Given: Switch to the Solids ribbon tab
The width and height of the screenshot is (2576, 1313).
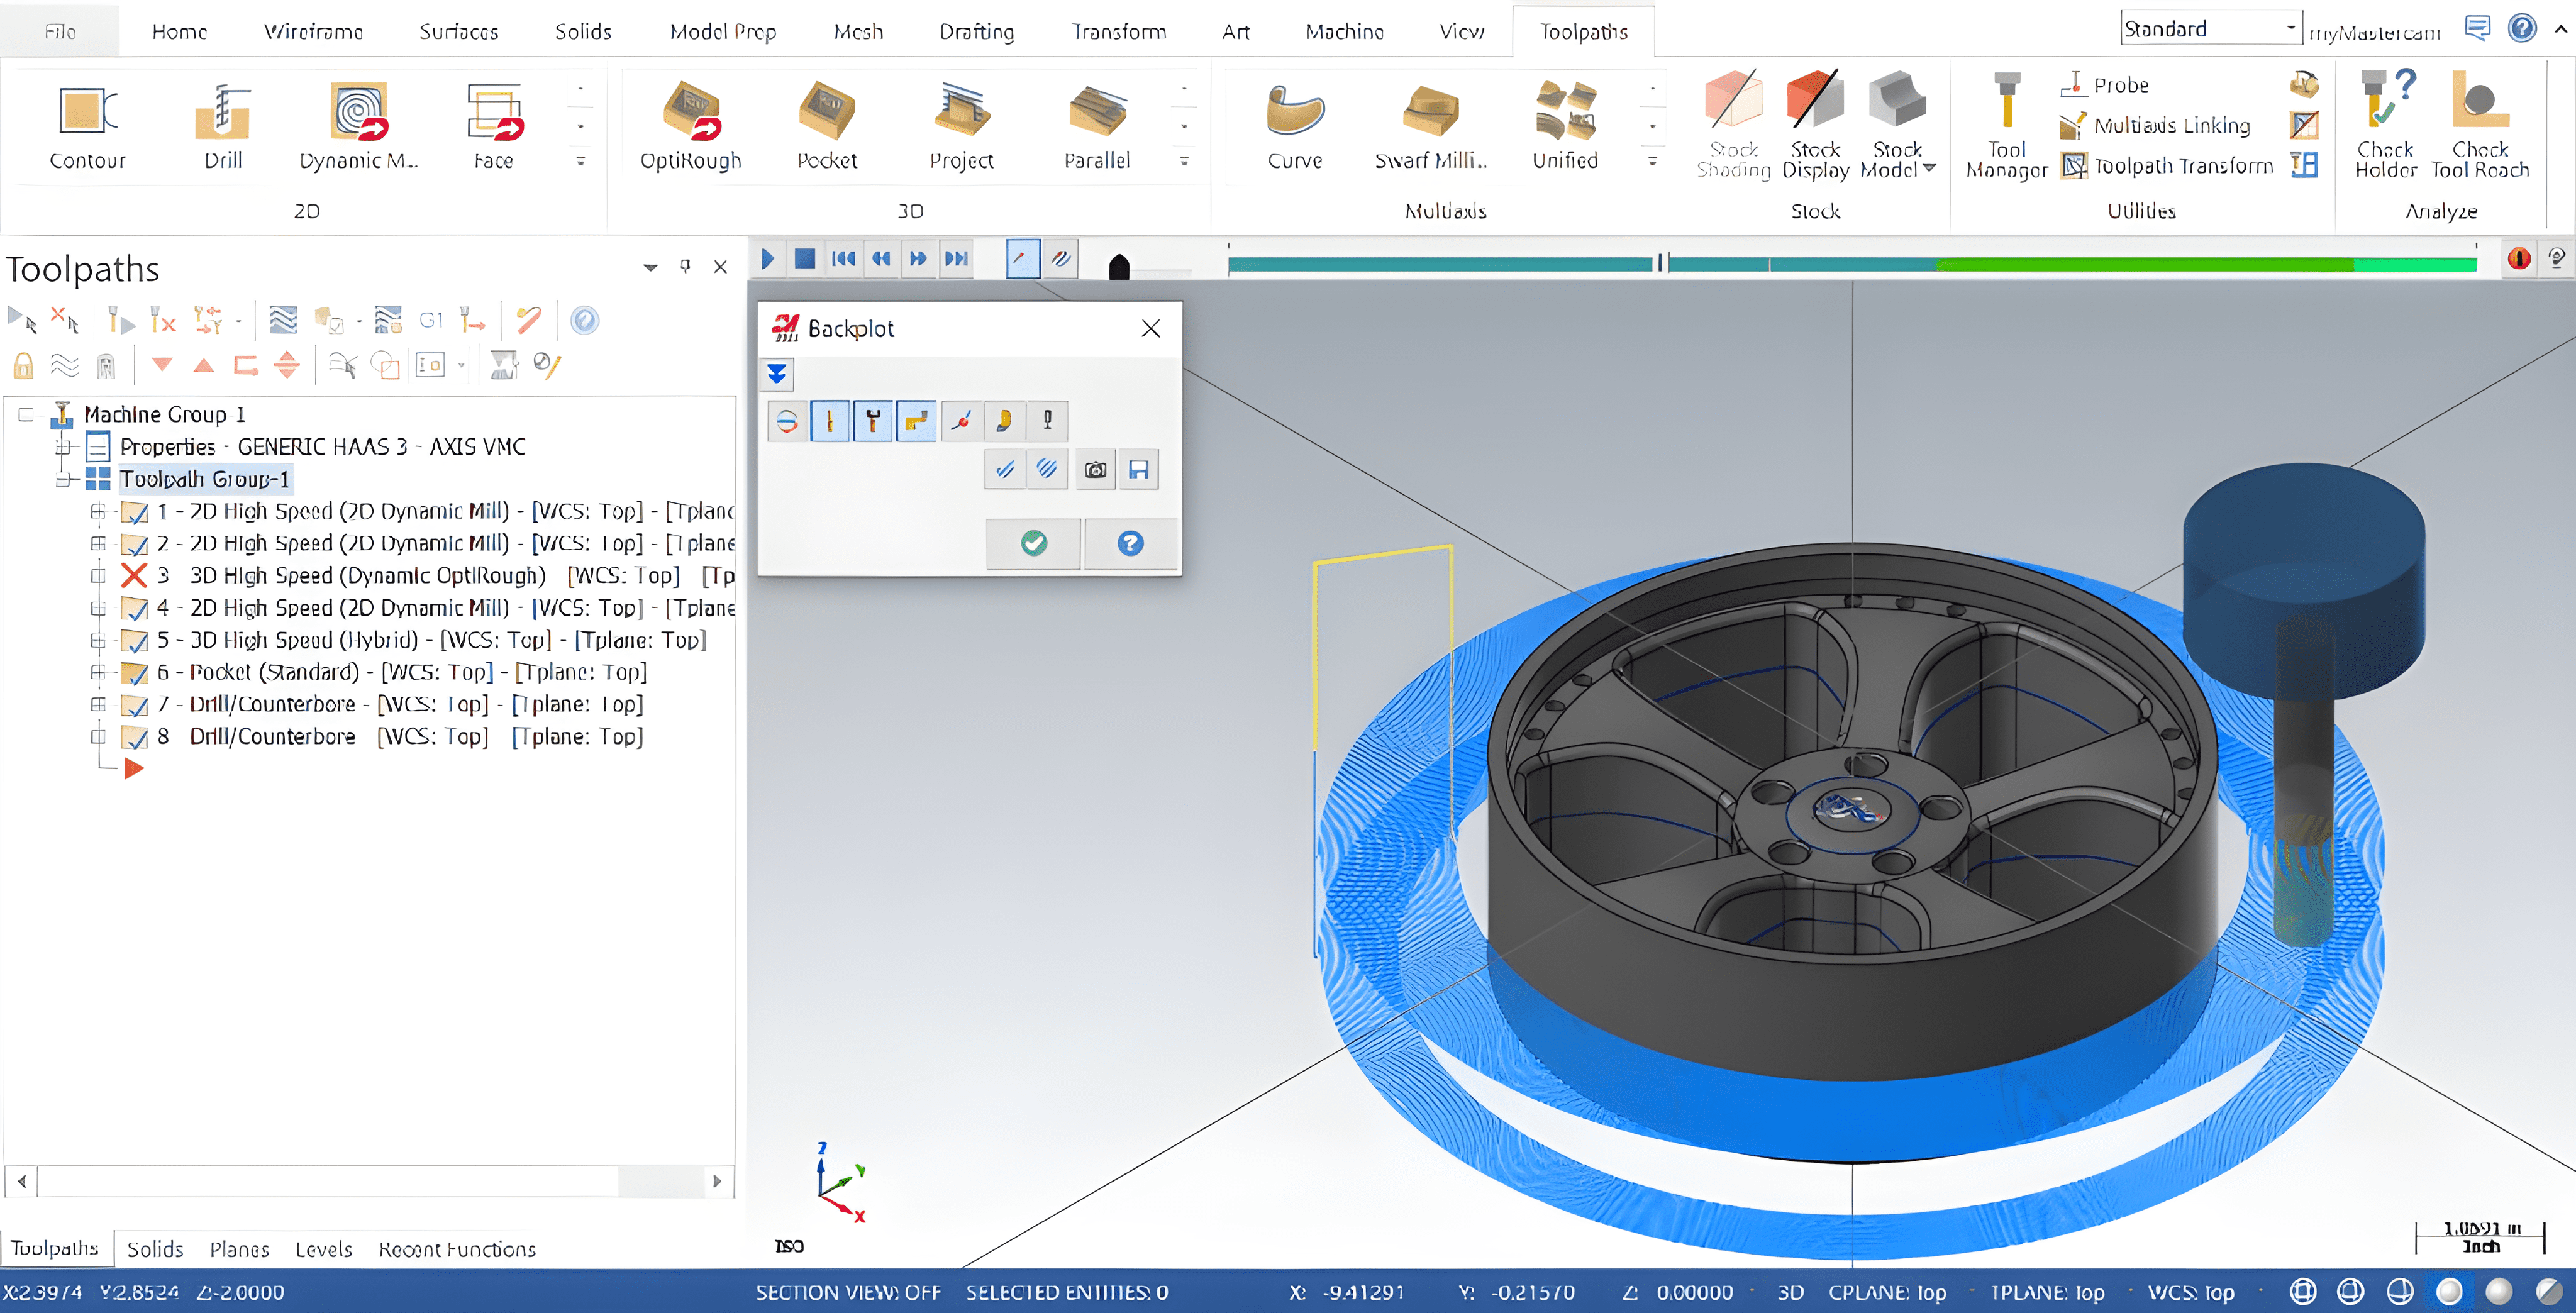Looking at the screenshot, I should (583, 31).
